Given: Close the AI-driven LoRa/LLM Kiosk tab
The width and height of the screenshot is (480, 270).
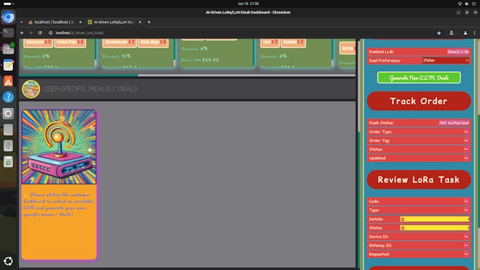Looking at the screenshot, I should pyautogui.click(x=140, y=22).
